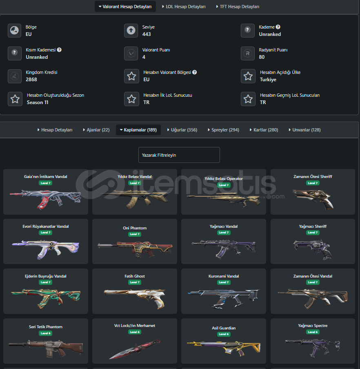Click the icon beside Kısım Kademesi
This screenshot has width=360, height=369.
click(x=15, y=53)
